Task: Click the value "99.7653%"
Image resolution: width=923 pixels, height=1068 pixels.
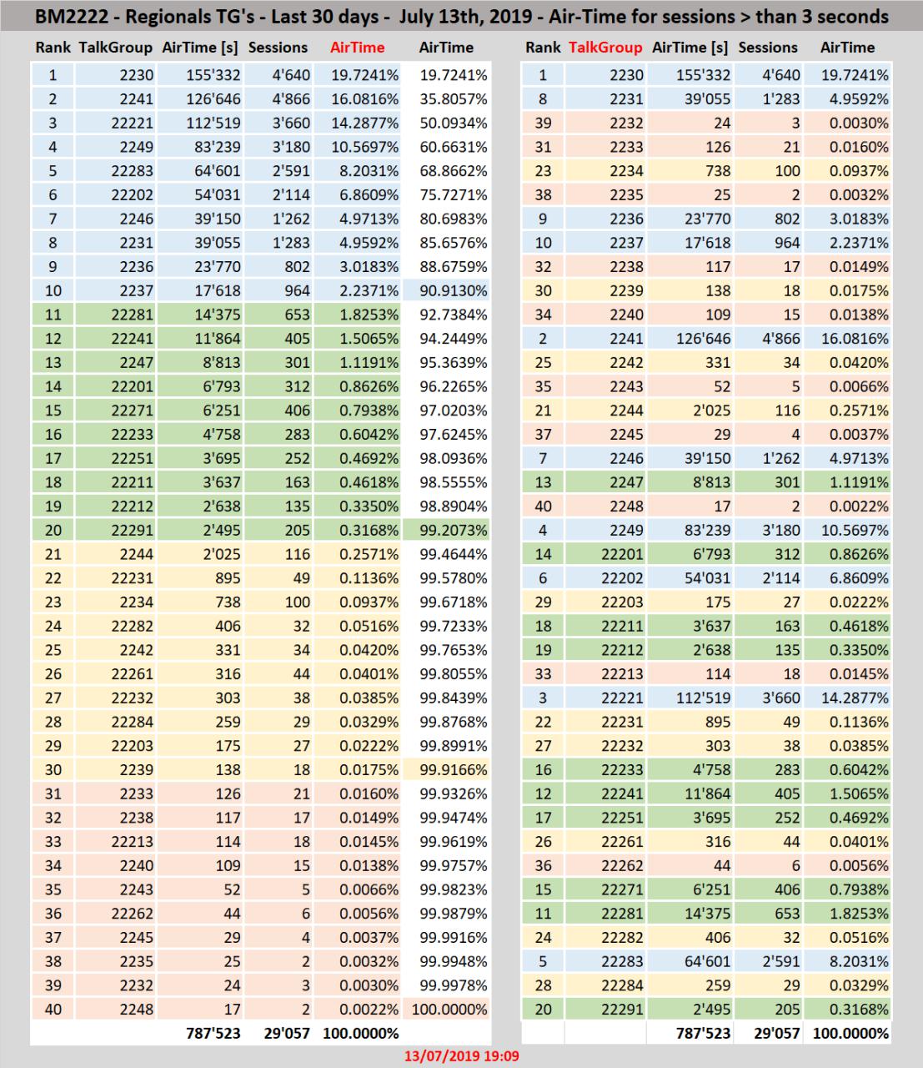Action: 447,650
